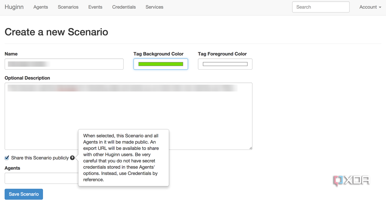The width and height of the screenshot is (386, 203).
Task: Focus the Optional Description textarea
Action: (128, 116)
